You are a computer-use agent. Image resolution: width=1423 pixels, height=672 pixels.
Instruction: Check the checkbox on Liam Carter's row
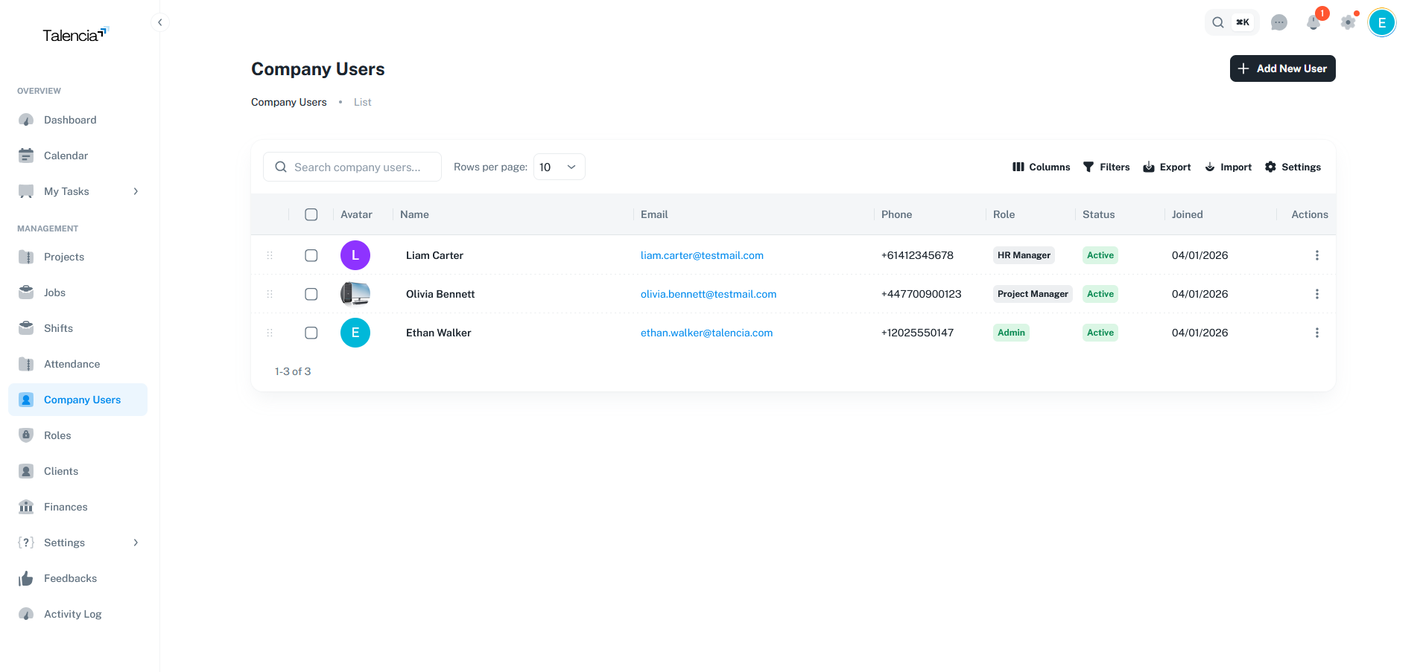click(x=311, y=255)
